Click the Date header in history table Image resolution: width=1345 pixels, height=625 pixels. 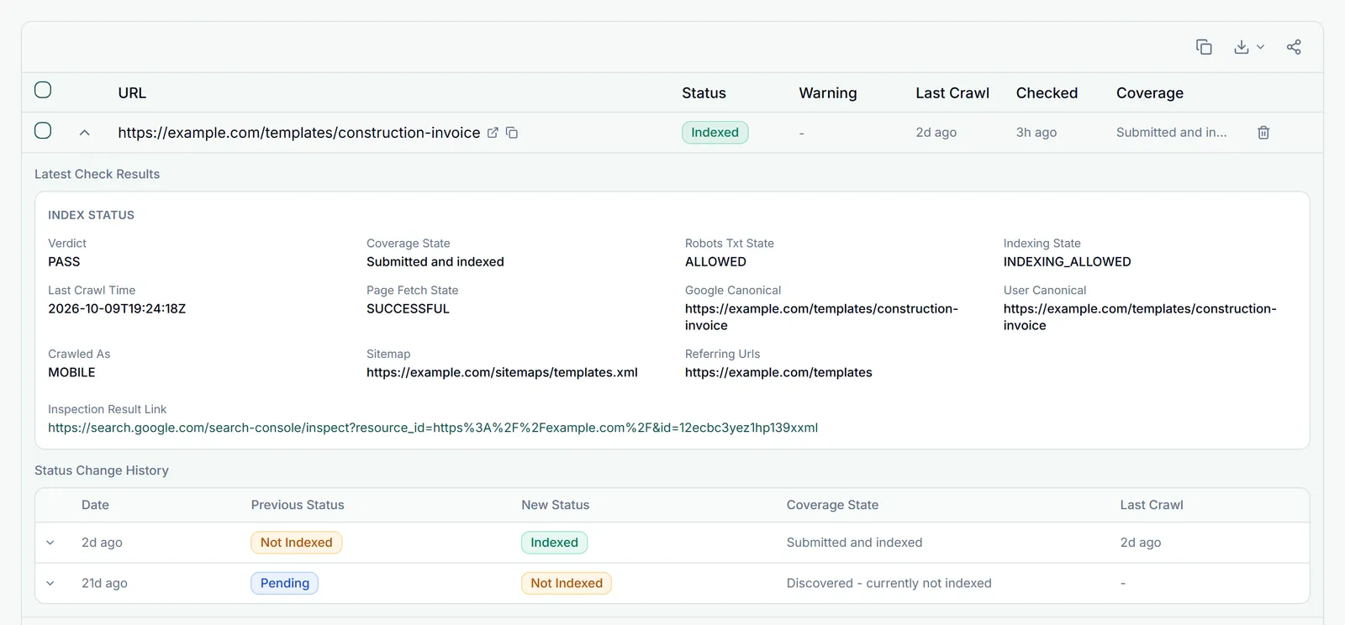(x=95, y=505)
